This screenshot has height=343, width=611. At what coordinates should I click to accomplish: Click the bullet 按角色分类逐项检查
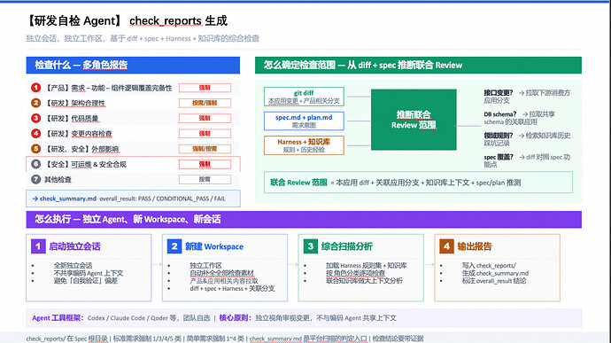(355, 273)
